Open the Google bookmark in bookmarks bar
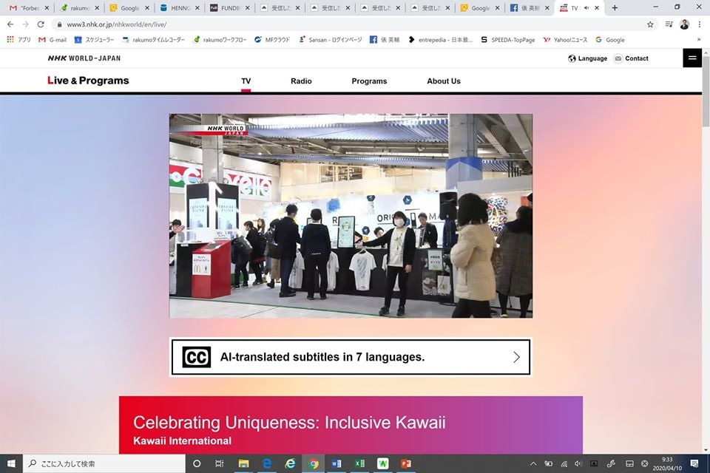Screen dimensions: 710x473 point(610,40)
